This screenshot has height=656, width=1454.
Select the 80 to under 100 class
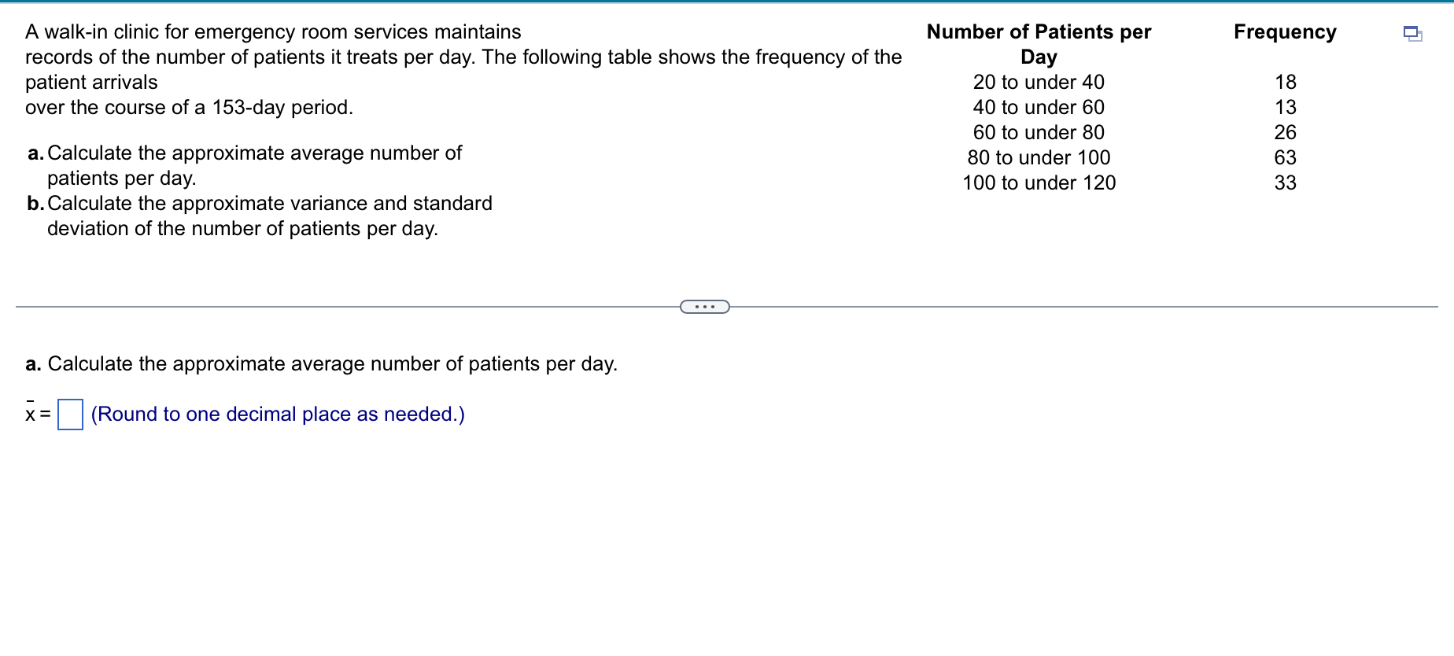pyautogui.click(x=1039, y=157)
